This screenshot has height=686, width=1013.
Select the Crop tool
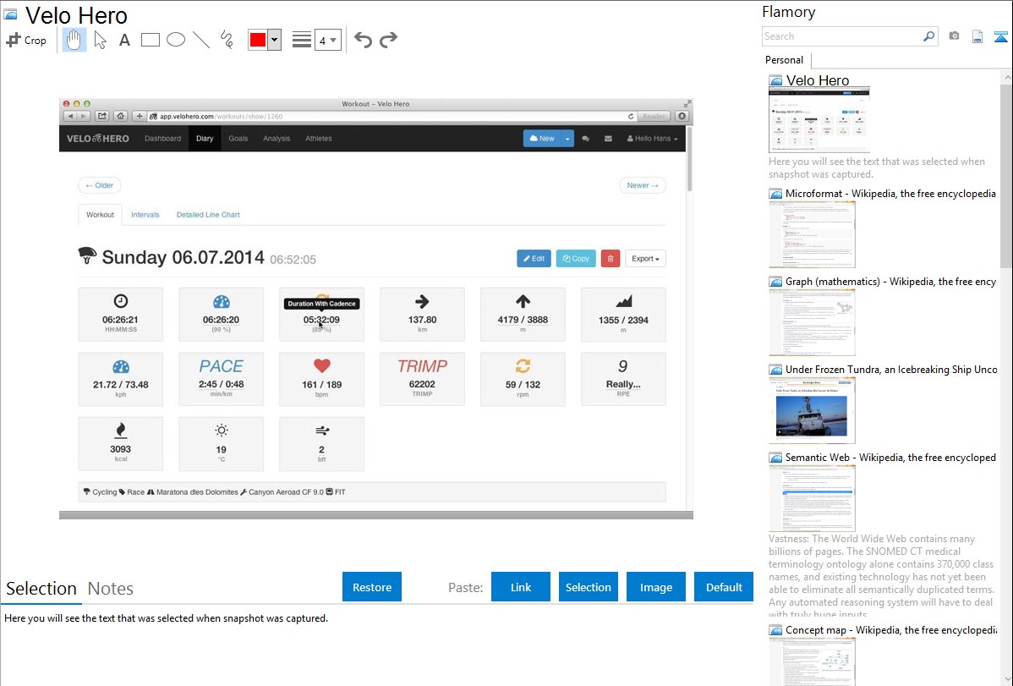(x=26, y=40)
